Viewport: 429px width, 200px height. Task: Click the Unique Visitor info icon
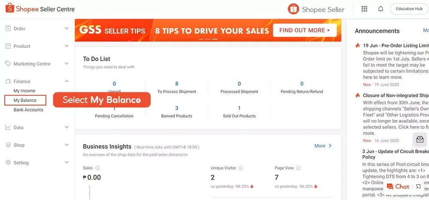[241, 168]
